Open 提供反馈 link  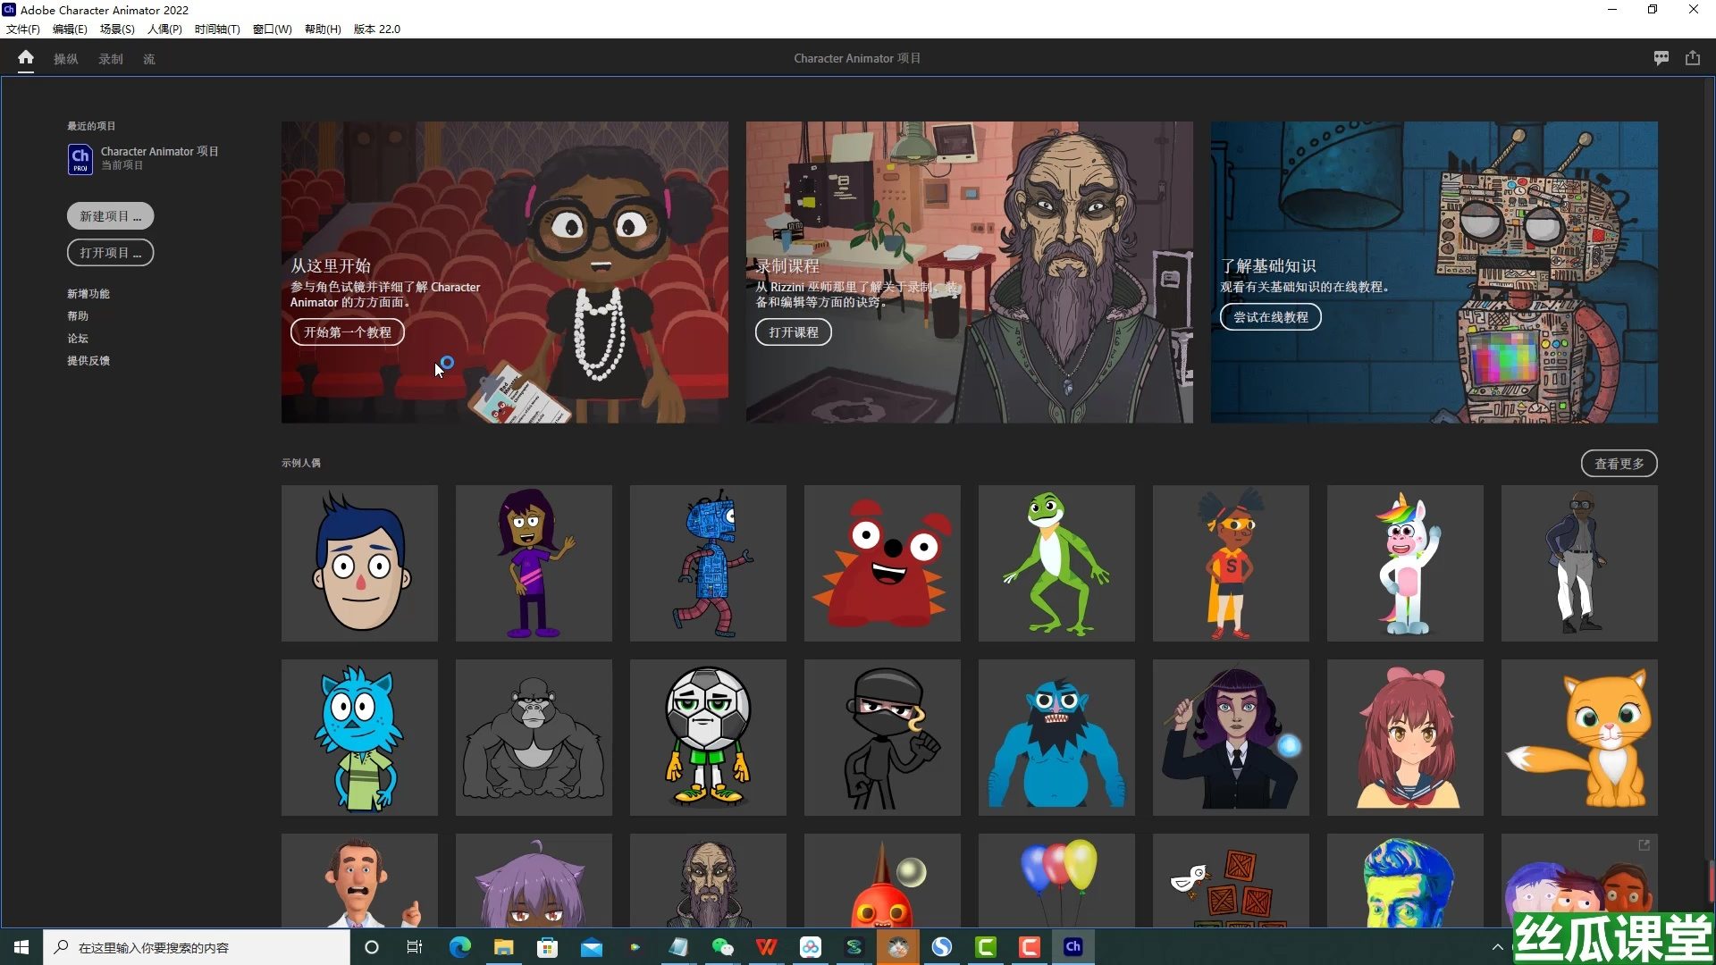pos(88,361)
